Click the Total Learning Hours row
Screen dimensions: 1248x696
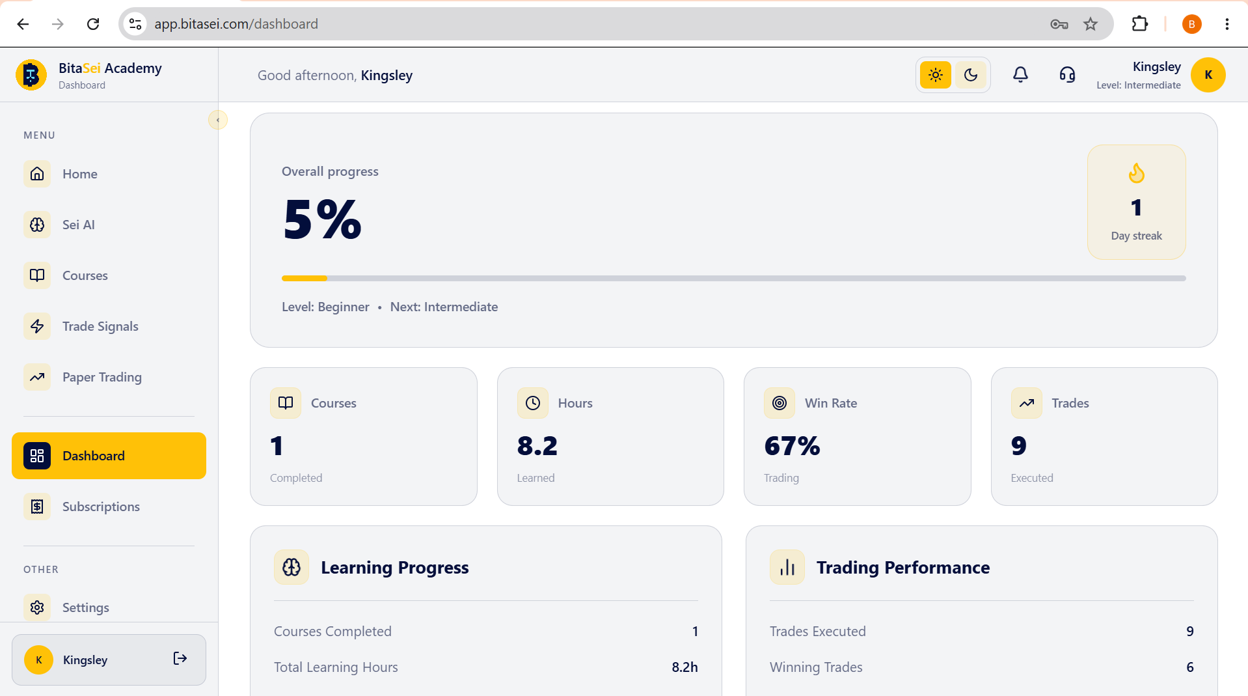(x=486, y=667)
